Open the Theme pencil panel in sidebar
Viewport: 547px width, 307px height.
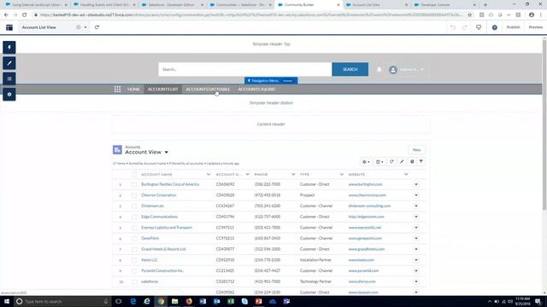click(x=9, y=63)
